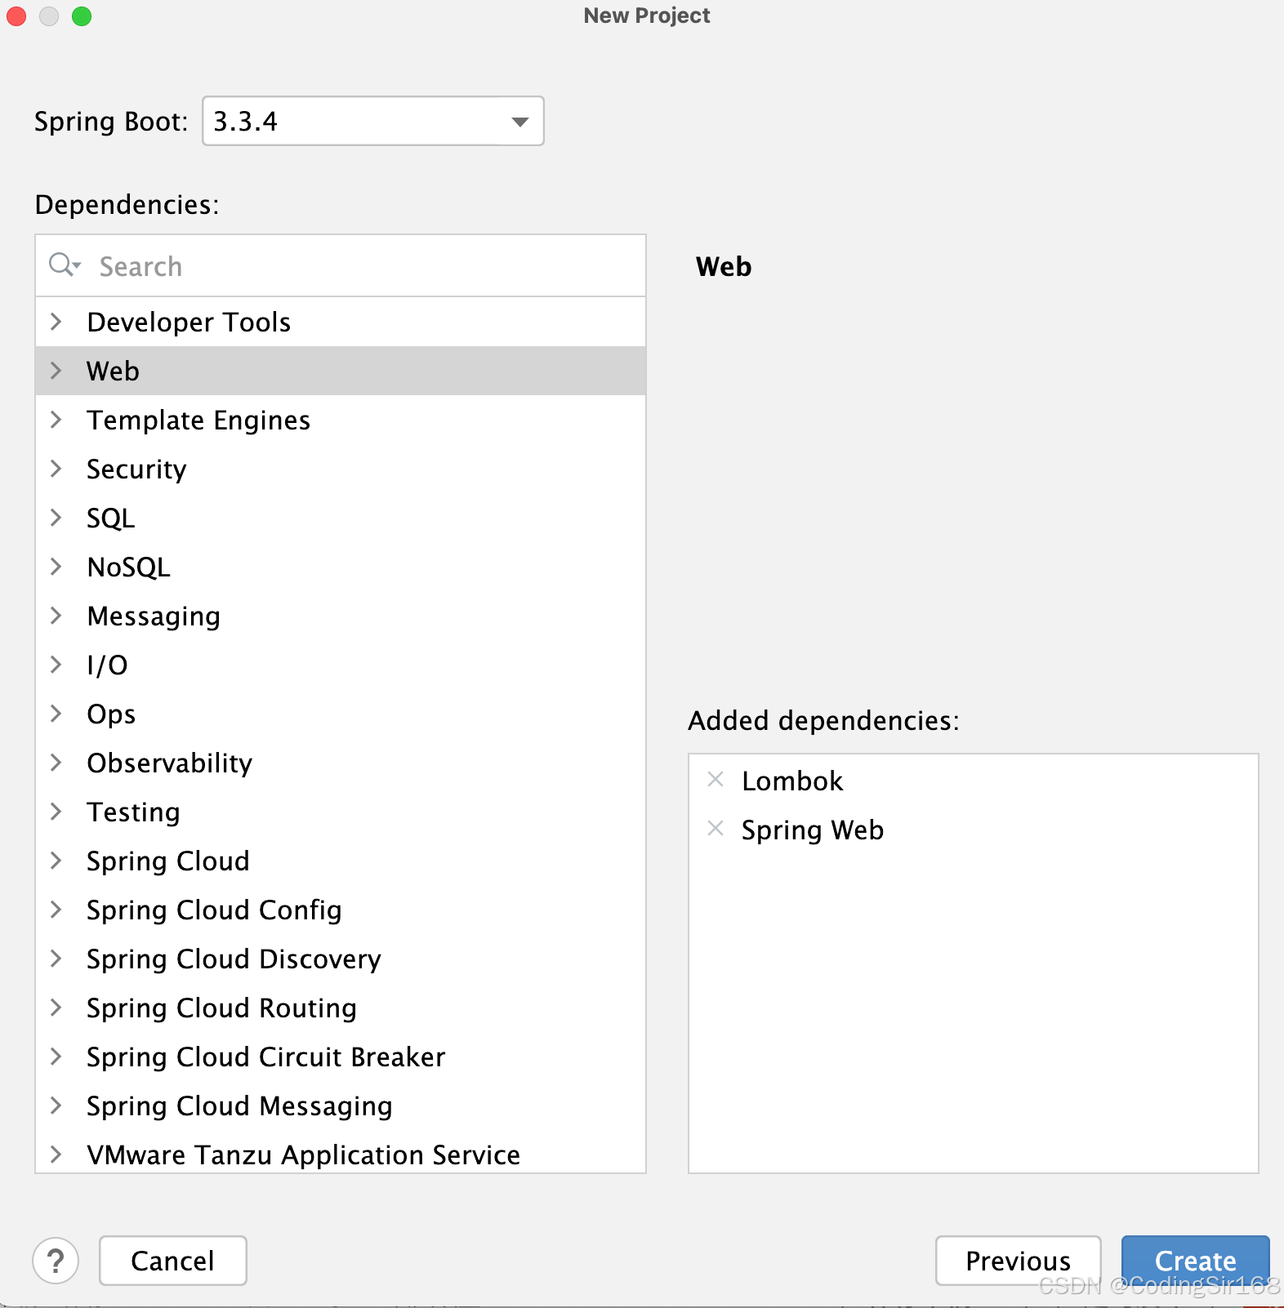Select the Security category row

point(341,469)
